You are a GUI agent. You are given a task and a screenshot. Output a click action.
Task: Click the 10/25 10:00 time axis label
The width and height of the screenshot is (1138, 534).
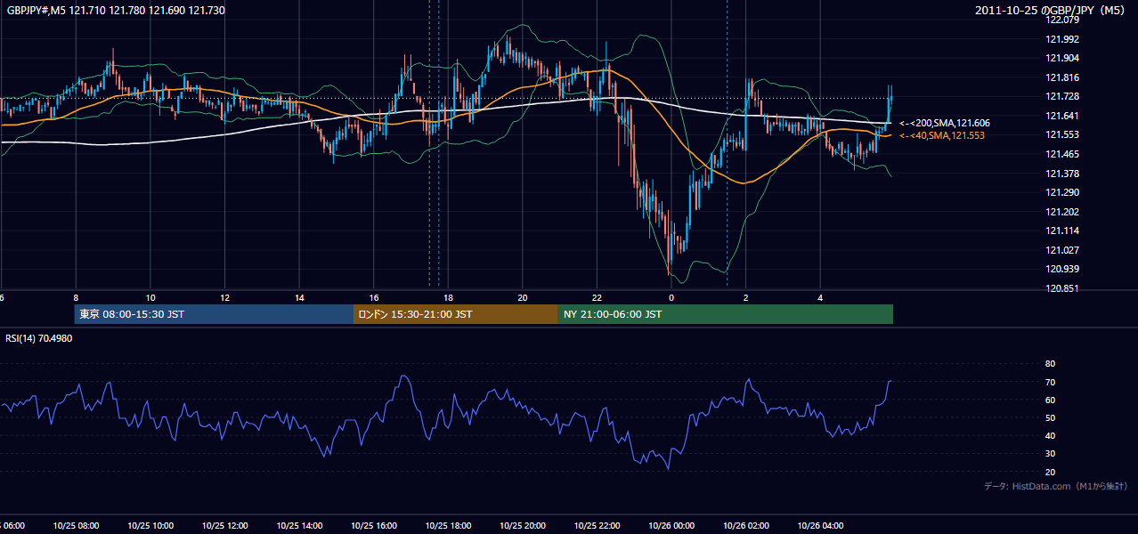[x=150, y=526]
